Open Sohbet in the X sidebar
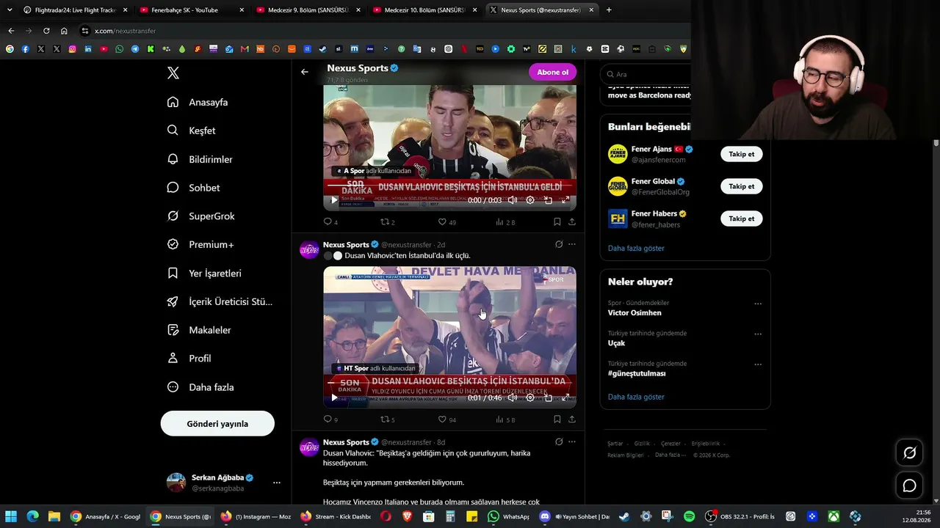This screenshot has width=940, height=528. click(193, 188)
